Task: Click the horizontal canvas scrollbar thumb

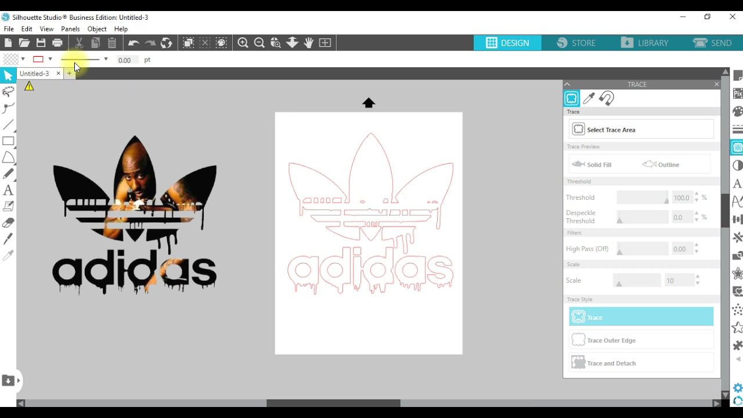Action: [x=333, y=403]
